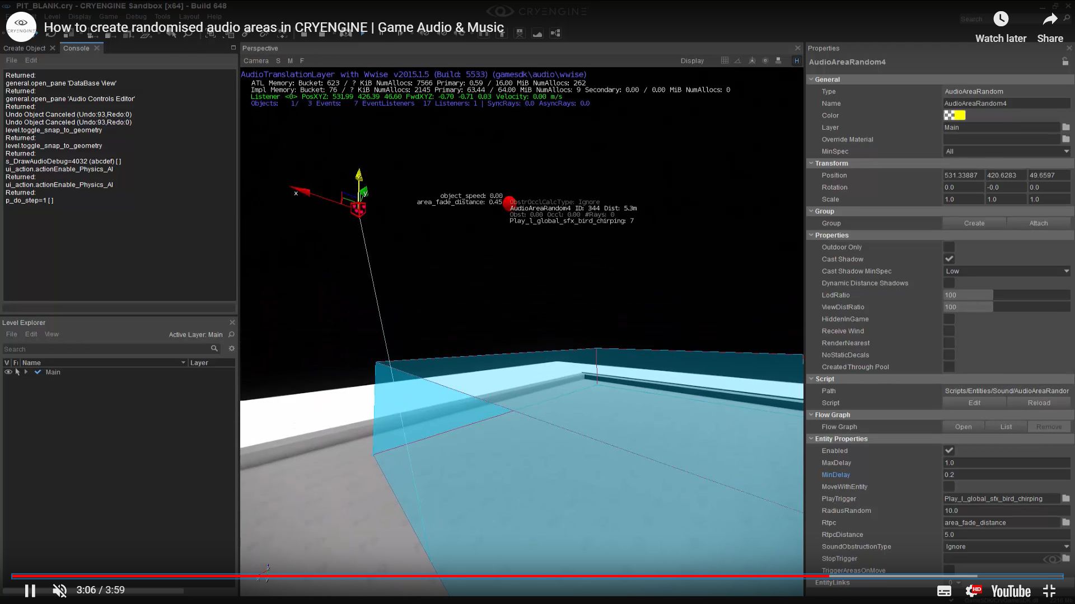Click Edit next to the Script path
The width and height of the screenshot is (1075, 604).
[974, 402]
